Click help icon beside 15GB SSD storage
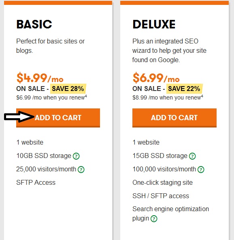The image size is (234, 240). click(x=192, y=156)
